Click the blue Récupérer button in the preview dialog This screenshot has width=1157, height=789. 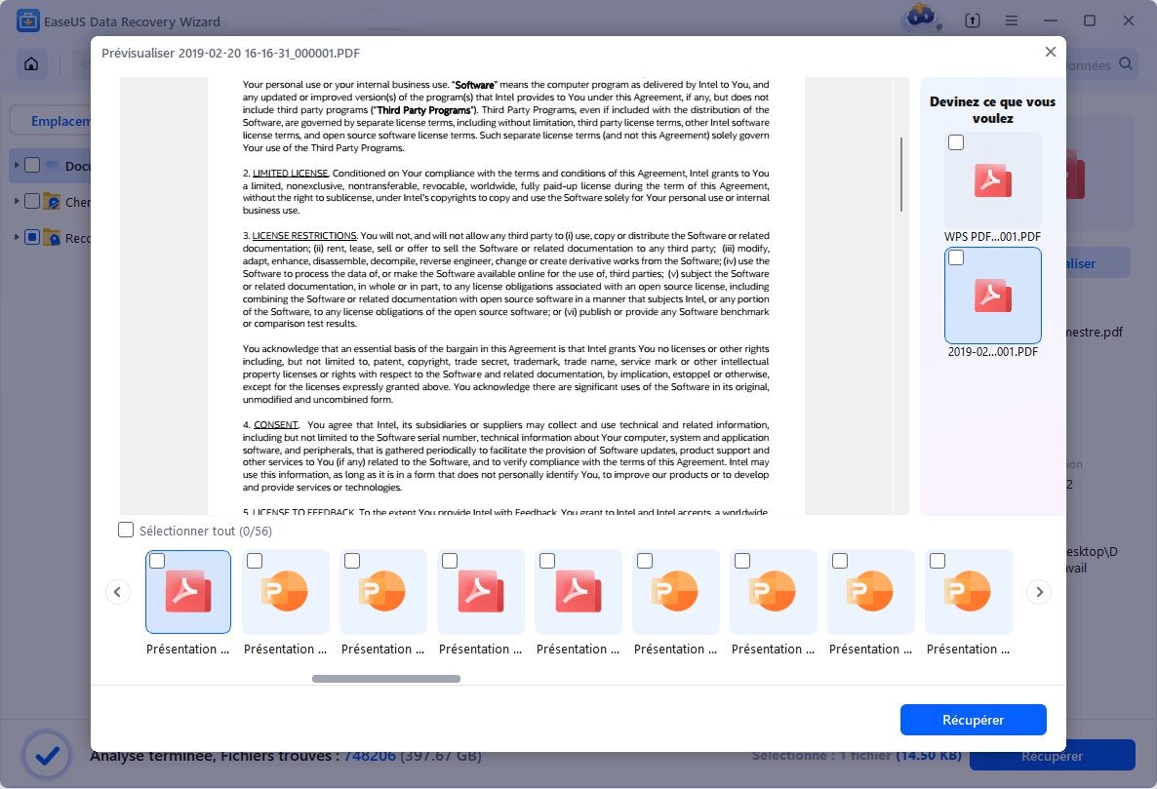point(973,719)
